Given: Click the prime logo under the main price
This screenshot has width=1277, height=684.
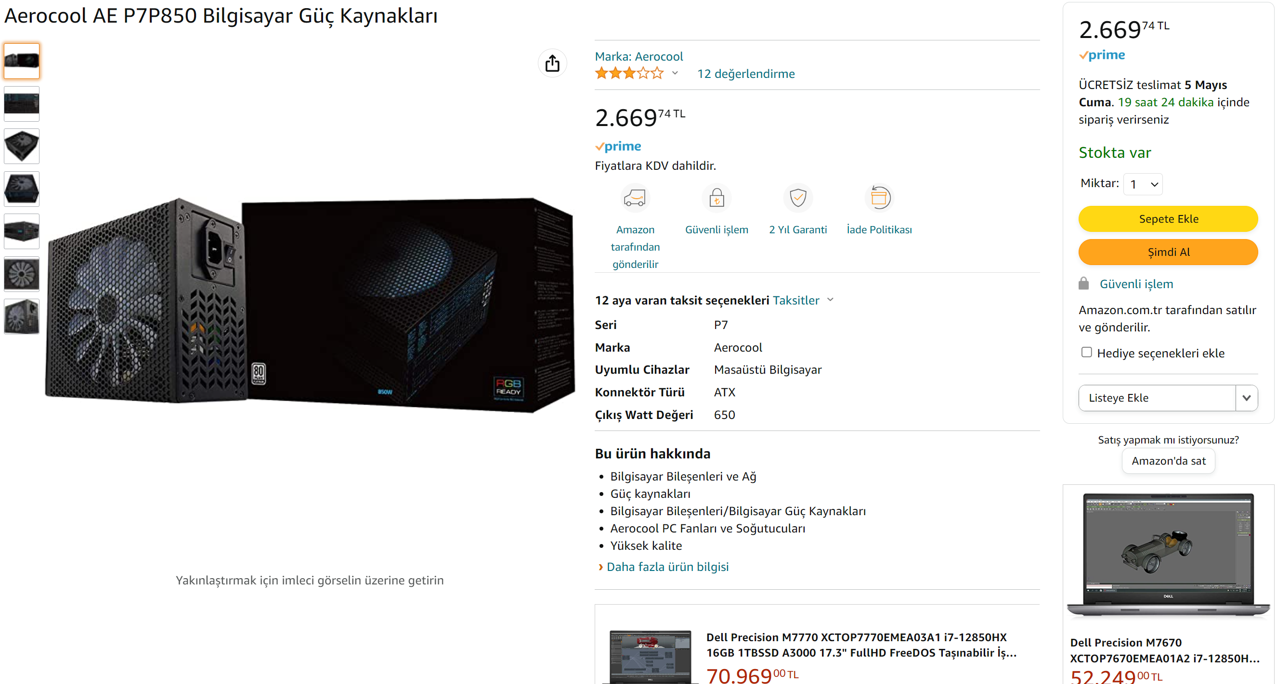Looking at the screenshot, I should (618, 146).
